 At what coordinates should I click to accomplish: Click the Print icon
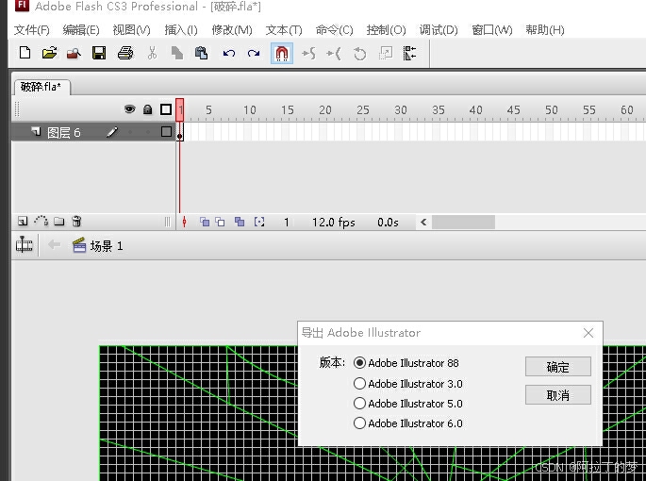tap(125, 53)
